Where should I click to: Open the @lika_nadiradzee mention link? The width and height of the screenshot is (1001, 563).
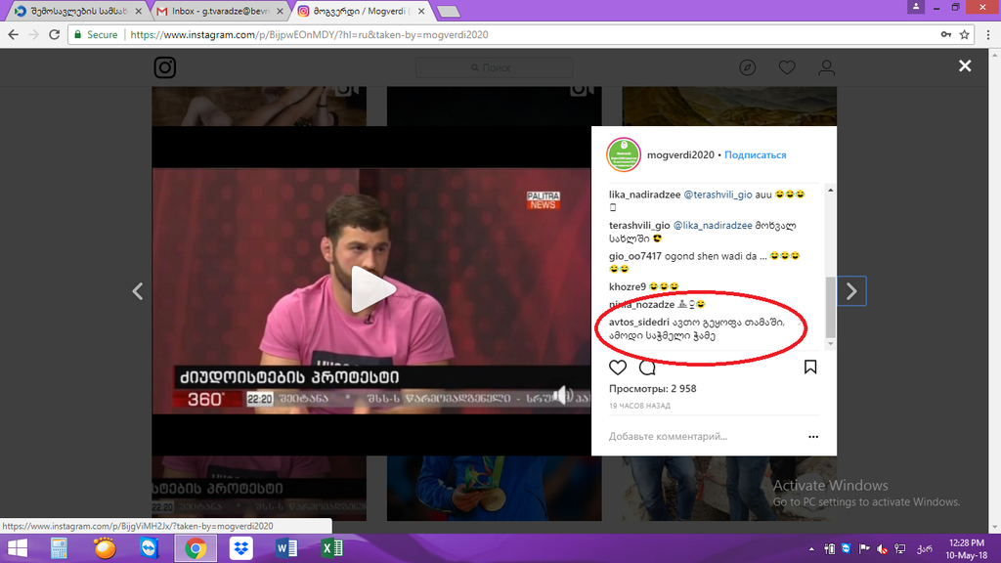pos(713,226)
